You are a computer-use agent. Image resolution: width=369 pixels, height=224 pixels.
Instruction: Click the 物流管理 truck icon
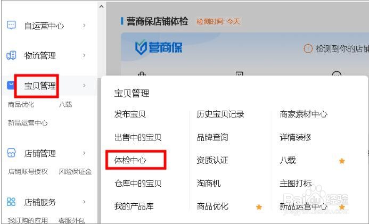coord(11,55)
